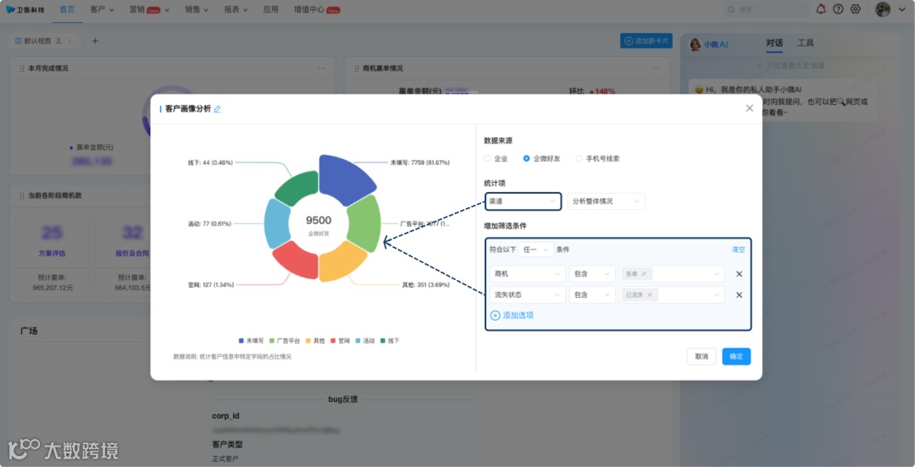Click drag handle icon of 当前各阶段商机数 card

point(22,195)
